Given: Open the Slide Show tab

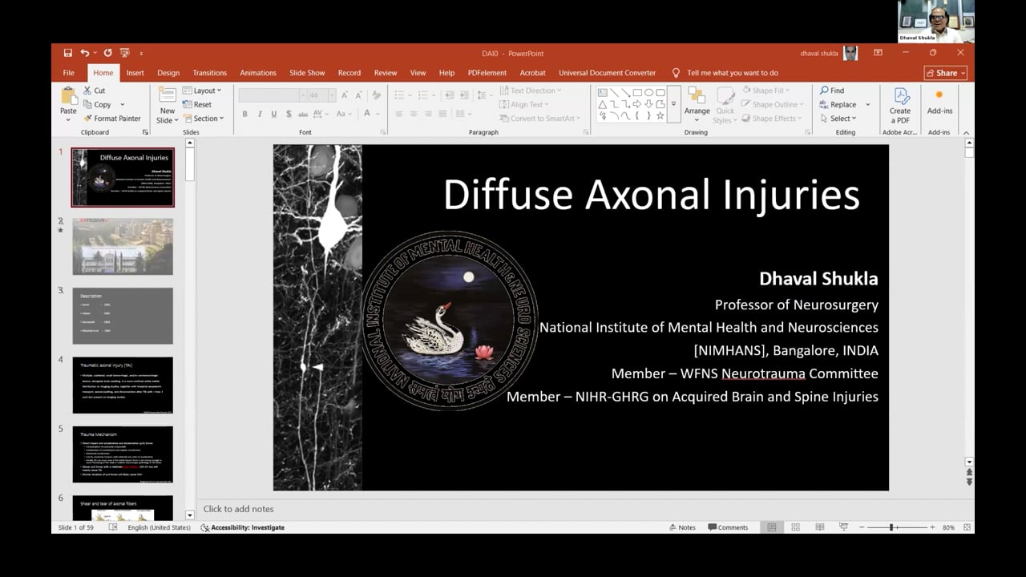Looking at the screenshot, I should [307, 73].
